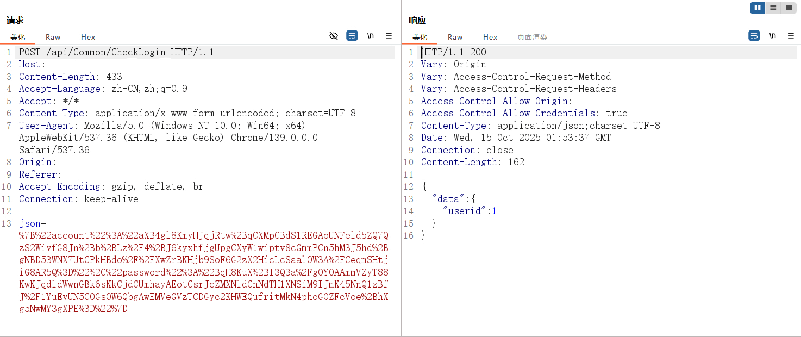The image size is (801, 337).
Task: Toggle the eye-slash icon in request panel
Action: [334, 36]
